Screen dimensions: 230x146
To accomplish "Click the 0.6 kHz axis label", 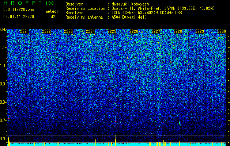I will [x=3, y=139].
